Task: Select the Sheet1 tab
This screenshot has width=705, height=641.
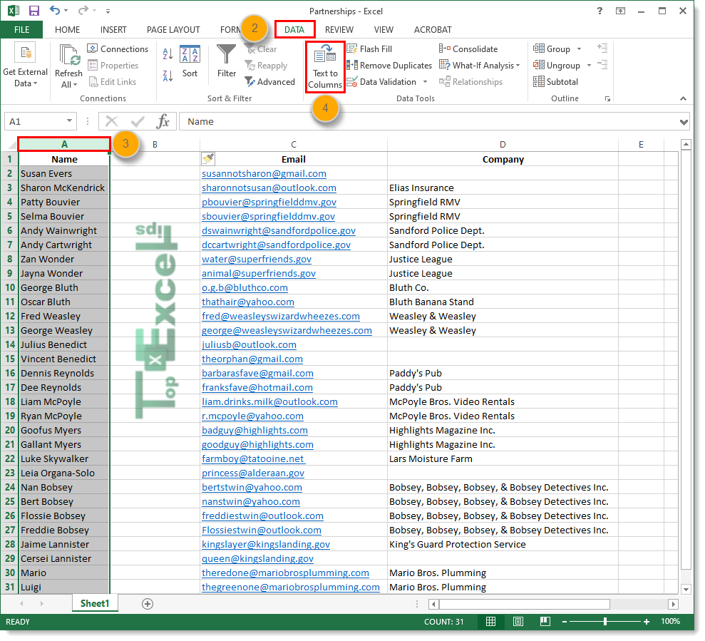Action: pyautogui.click(x=95, y=603)
